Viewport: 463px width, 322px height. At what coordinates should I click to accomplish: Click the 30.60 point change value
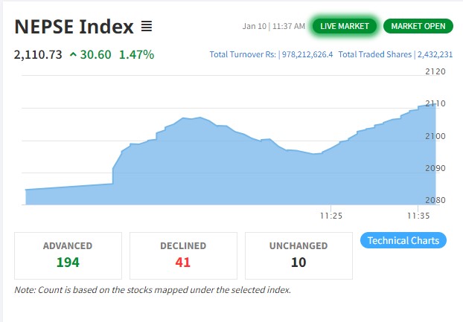click(95, 54)
